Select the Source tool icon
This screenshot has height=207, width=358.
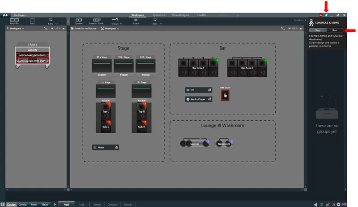[x=136, y=20]
